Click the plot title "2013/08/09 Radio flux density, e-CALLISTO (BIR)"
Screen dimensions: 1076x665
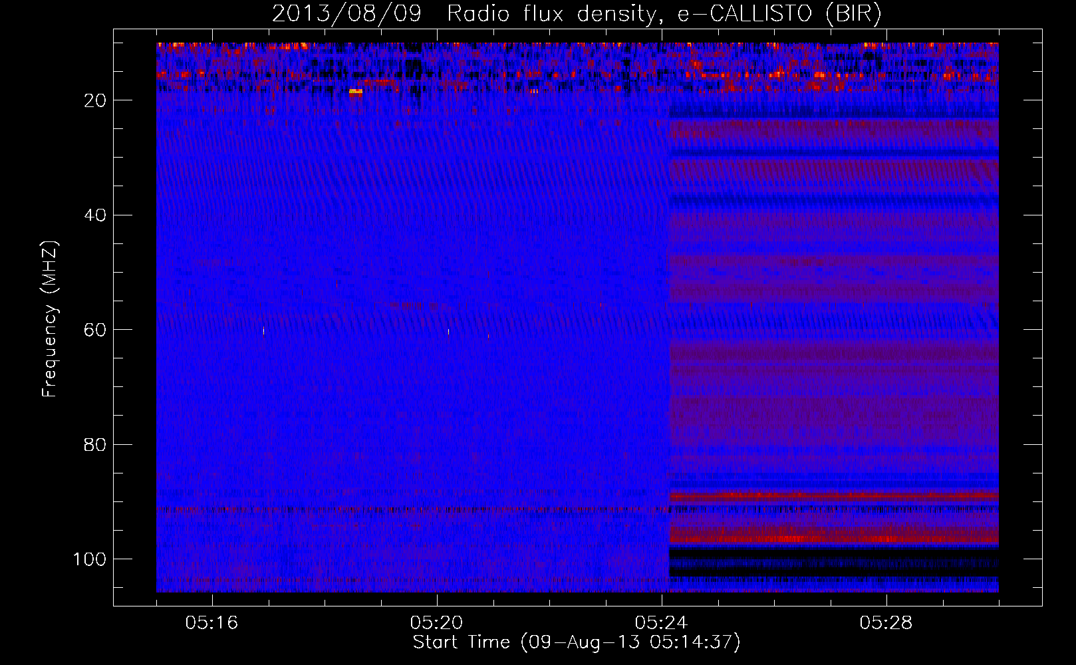click(x=577, y=14)
